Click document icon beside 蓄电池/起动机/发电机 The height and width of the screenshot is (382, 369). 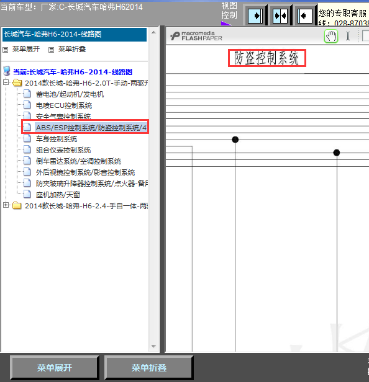coord(27,93)
